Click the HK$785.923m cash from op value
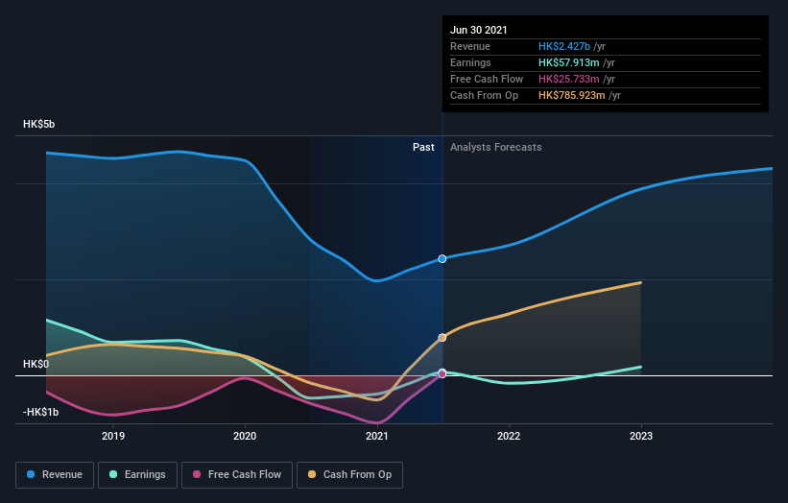The height and width of the screenshot is (503, 788). click(571, 95)
